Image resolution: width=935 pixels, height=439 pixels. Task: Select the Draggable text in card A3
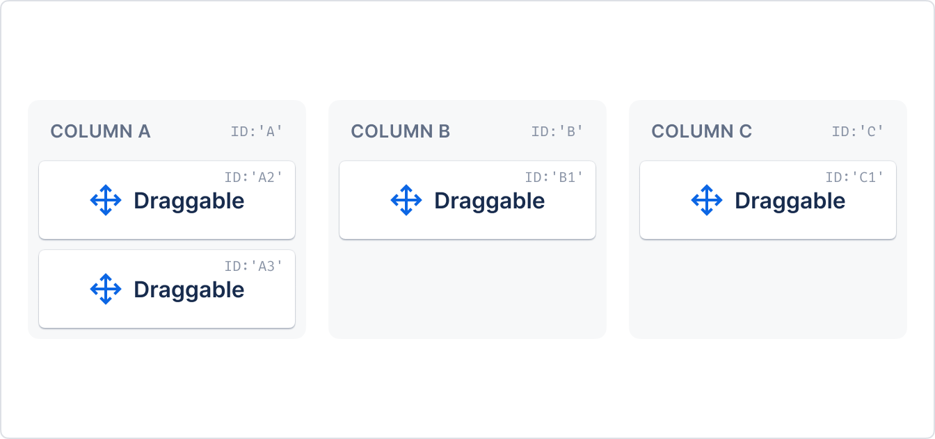click(x=189, y=290)
